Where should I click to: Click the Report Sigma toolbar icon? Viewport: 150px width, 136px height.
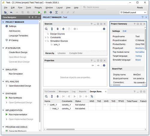coord(56,12)
